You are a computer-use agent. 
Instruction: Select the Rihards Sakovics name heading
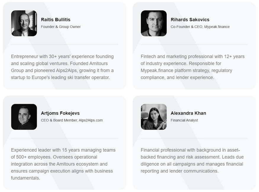(190, 20)
